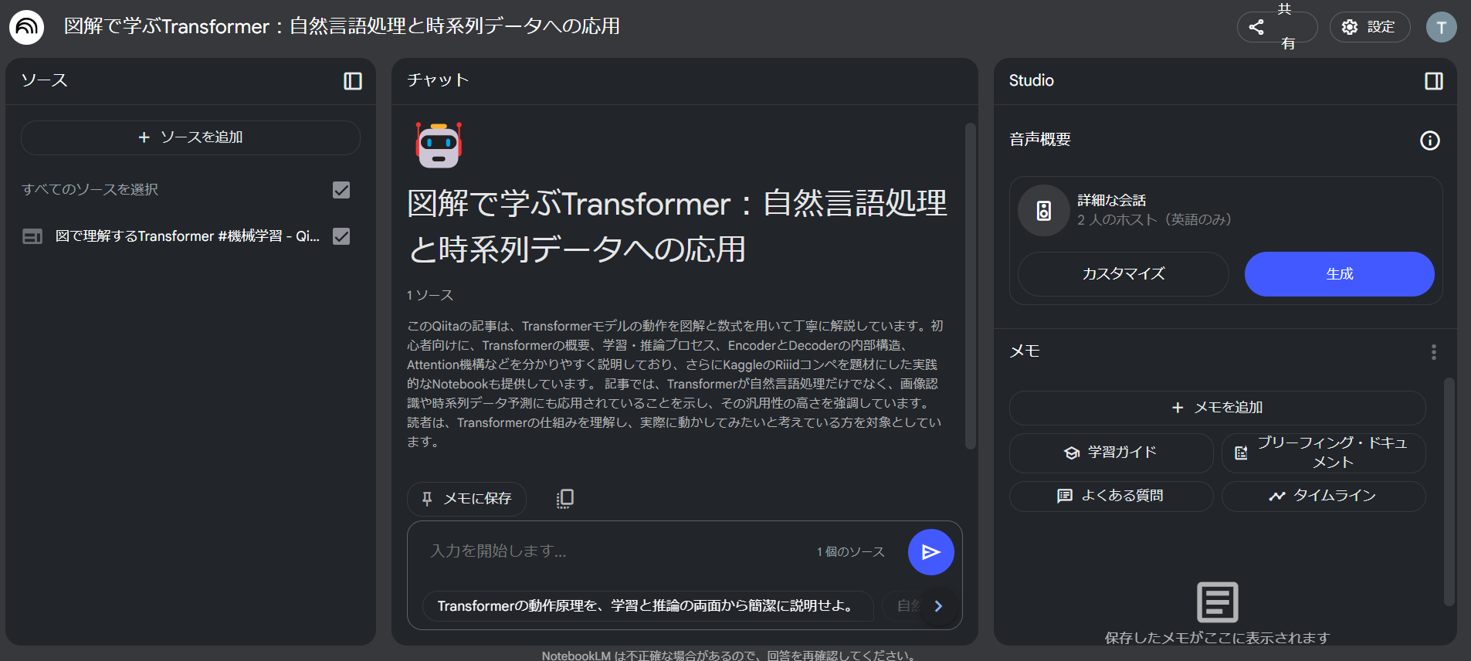Image resolution: width=1471 pixels, height=661 pixels.
Task: Generate よくある質問
Action: point(1111,496)
